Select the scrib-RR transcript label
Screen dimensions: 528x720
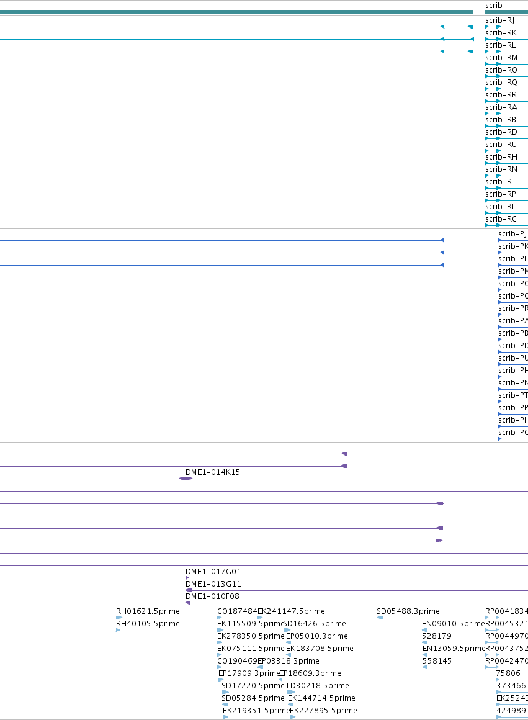coord(501,94)
